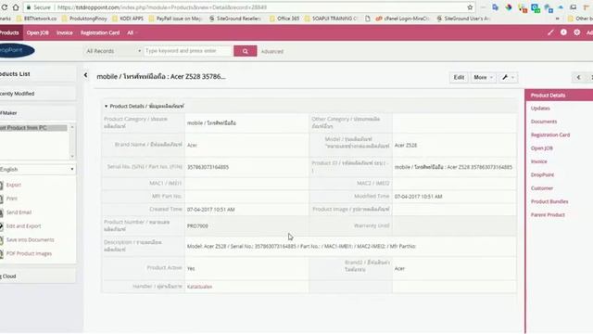Reload the page with refresh icon

4,7
